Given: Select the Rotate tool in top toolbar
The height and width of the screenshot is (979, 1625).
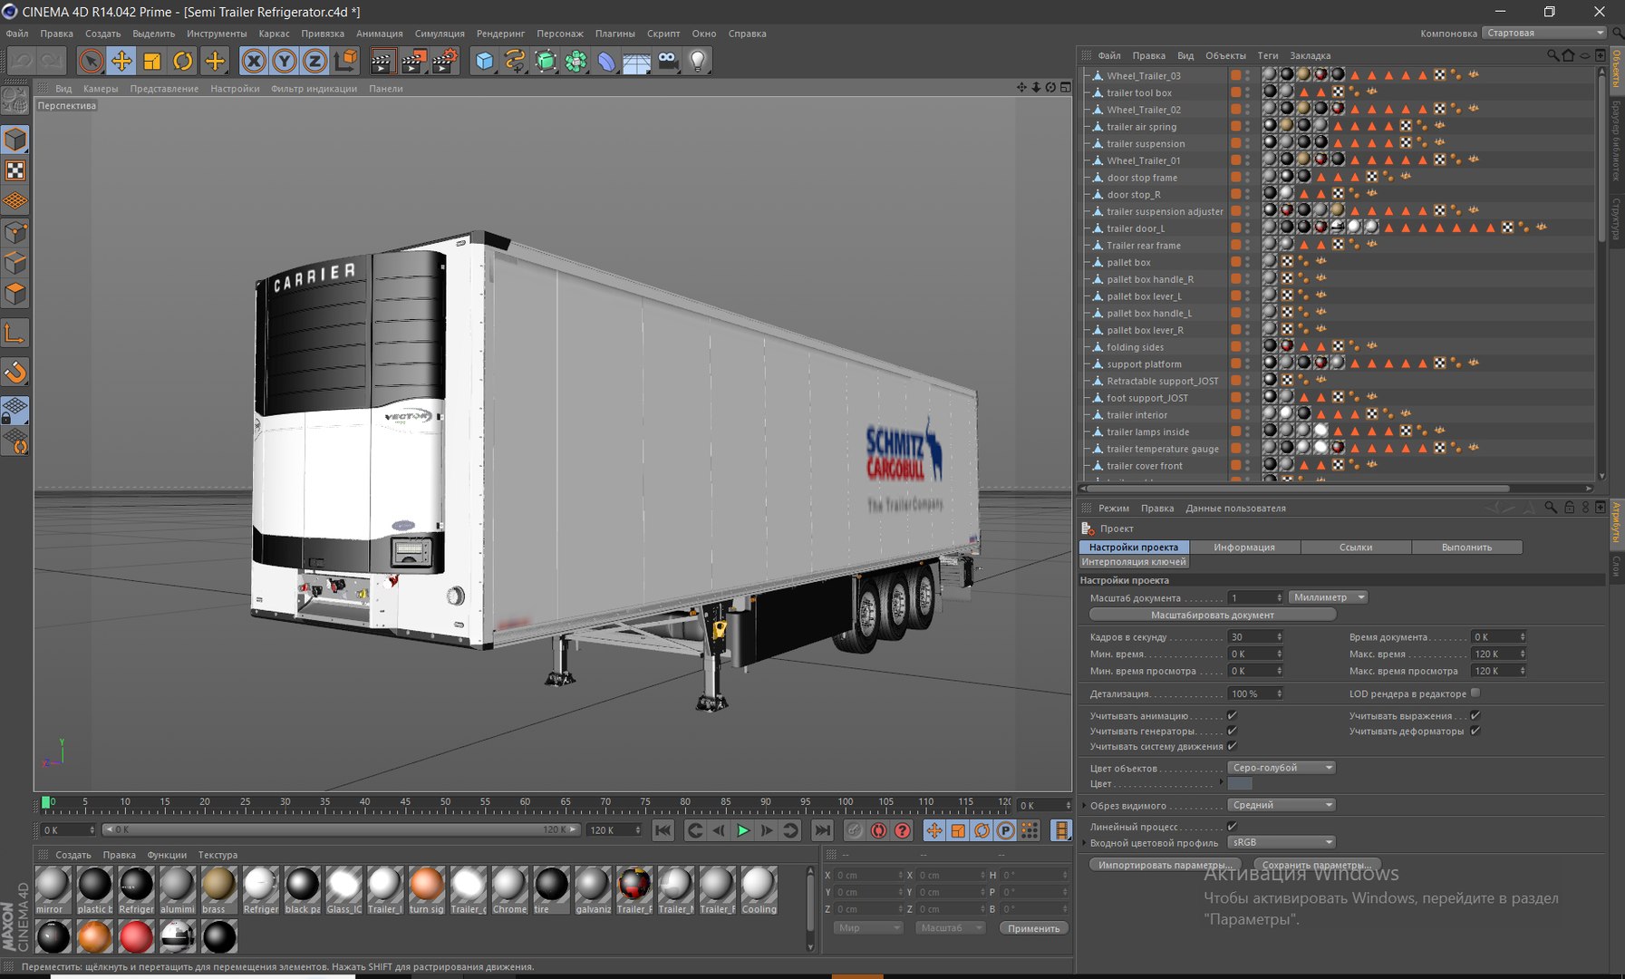Looking at the screenshot, I should pyautogui.click(x=183, y=61).
